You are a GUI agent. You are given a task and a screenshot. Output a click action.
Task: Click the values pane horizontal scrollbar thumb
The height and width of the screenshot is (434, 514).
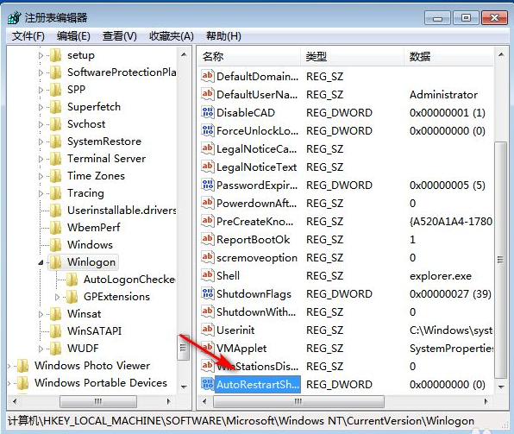point(298,401)
